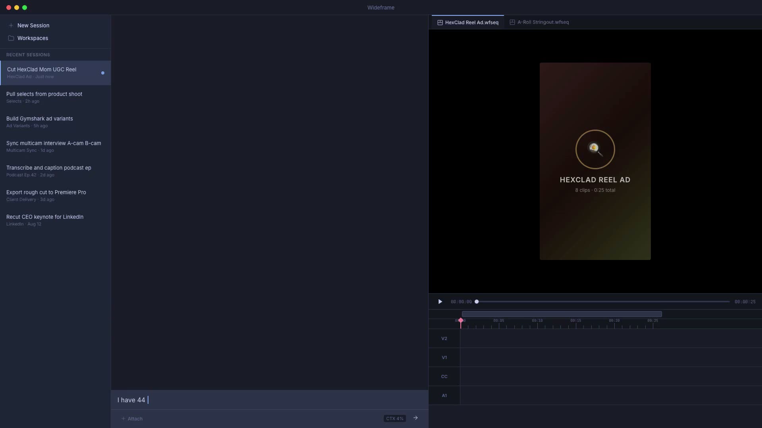This screenshot has width=762, height=428.
Task: Play the sequence preview
Action: 440,302
